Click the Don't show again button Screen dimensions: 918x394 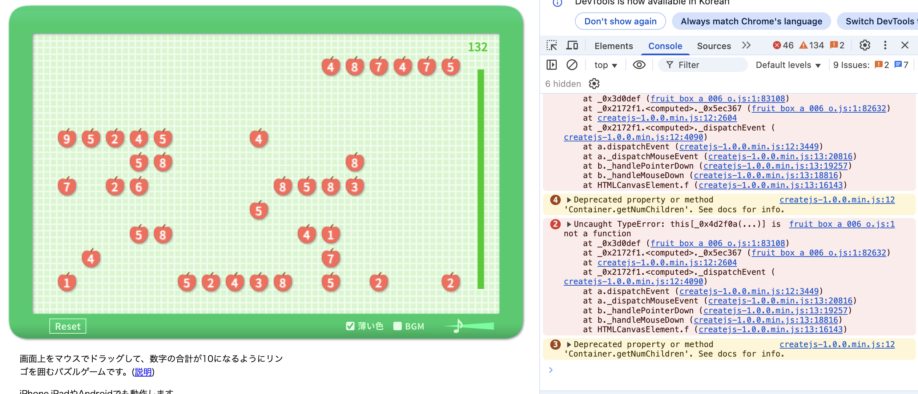coord(620,21)
